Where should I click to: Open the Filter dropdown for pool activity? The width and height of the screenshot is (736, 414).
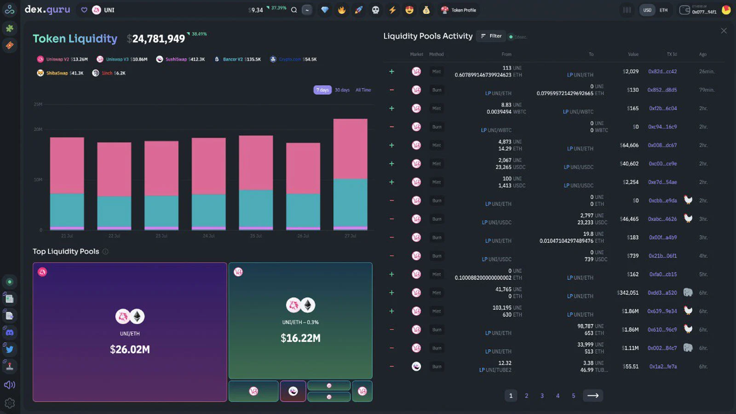click(x=492, y=36)
